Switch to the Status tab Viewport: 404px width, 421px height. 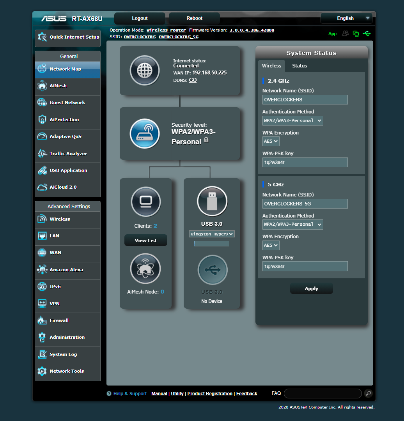(299, 65)
